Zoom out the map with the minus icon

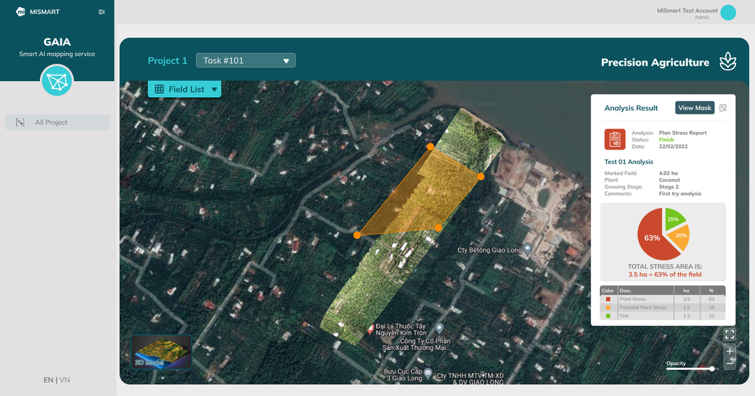pos(729,364)
